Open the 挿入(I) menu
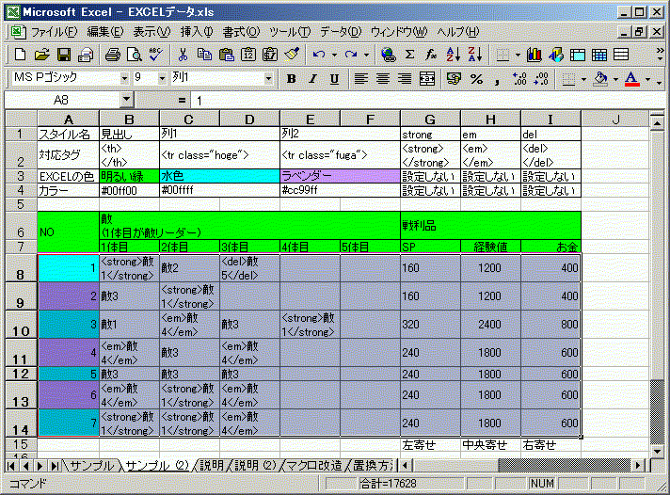This screenshot has height=495, width=670. point(197,32)
